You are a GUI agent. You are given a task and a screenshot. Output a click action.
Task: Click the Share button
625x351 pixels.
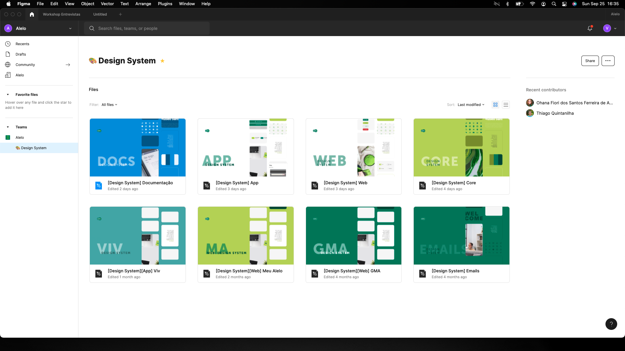click(590, 61)
